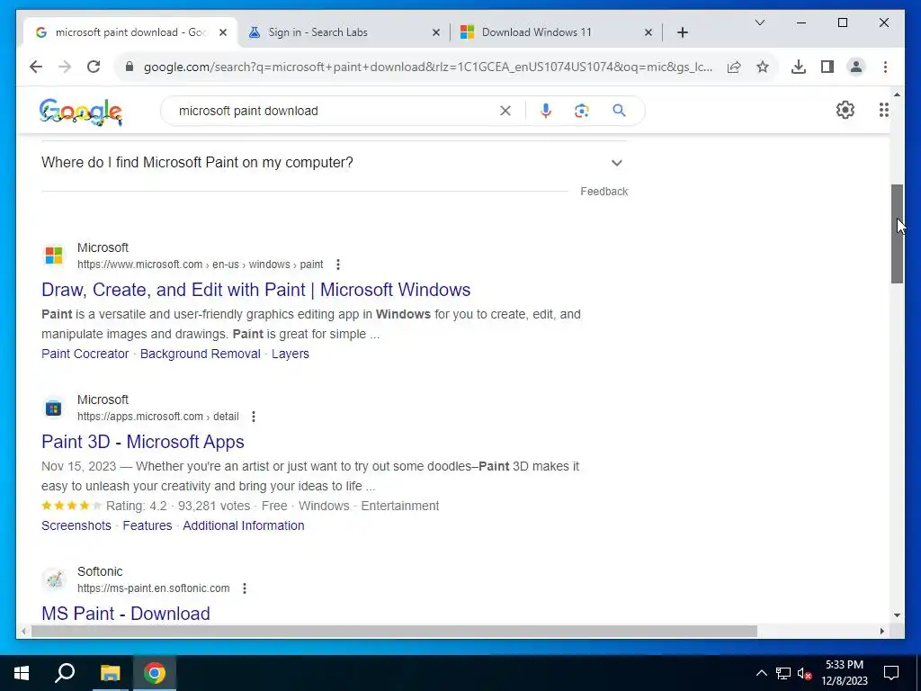Close the 'Download Windows 11' tab
The image size is (921, 691).
pyautogui.click(x=648, y=32)
